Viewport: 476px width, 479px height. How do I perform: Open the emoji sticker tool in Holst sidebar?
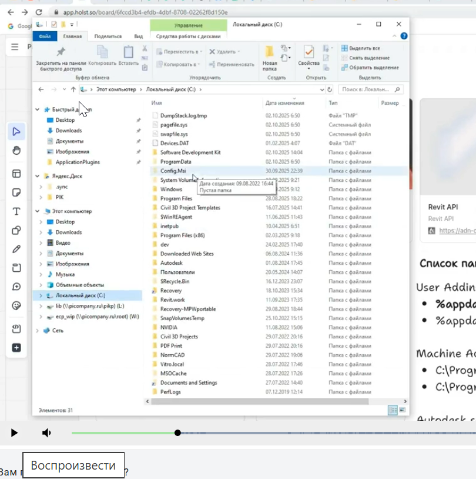(16, 305)
